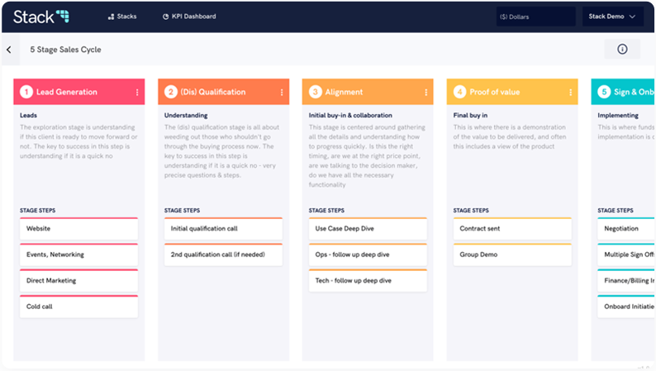The image size is (656, 371).
Task: Open Proof of value three-dot menu
Action: 569,93
